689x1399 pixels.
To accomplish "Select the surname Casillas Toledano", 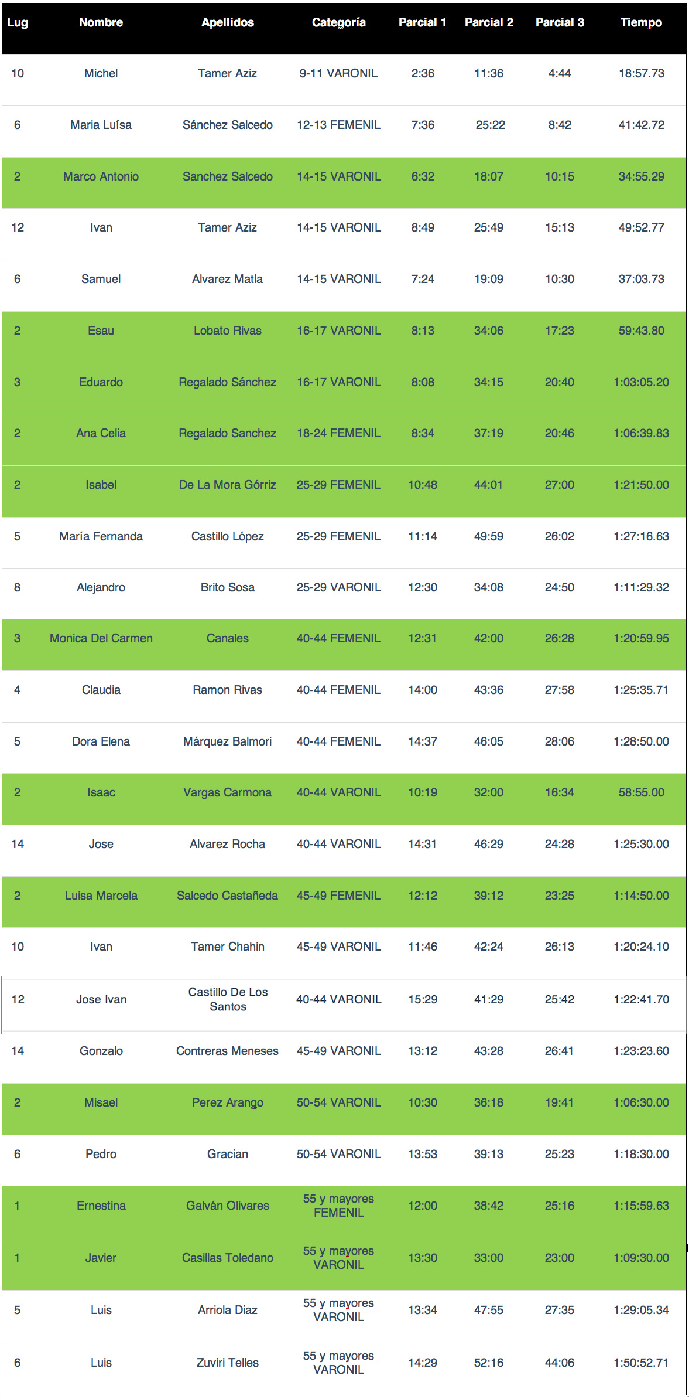I will (228, 1258).
